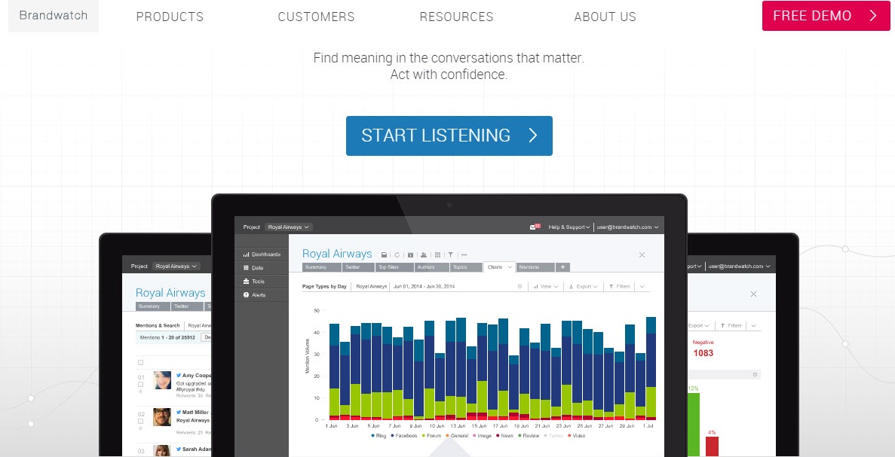
Task: Close the panel on the right screen
Action: 753,294
